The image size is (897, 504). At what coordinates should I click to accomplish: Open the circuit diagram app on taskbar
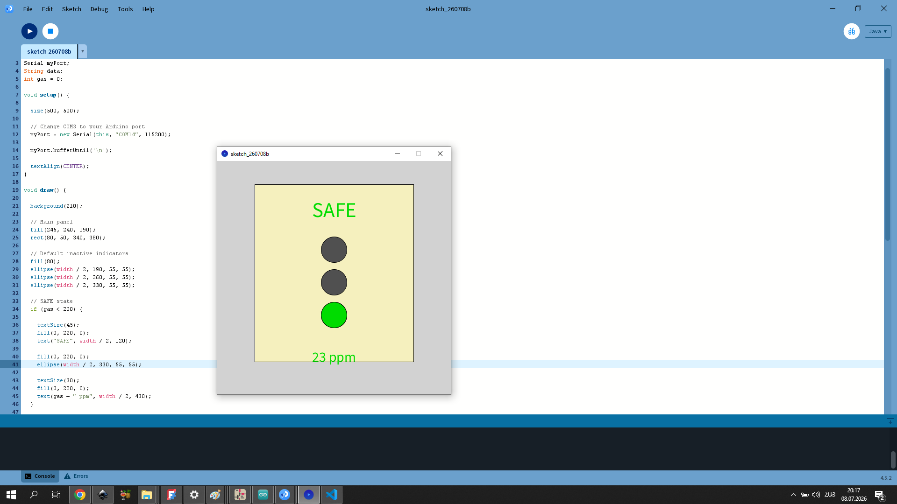pos(240,495)
